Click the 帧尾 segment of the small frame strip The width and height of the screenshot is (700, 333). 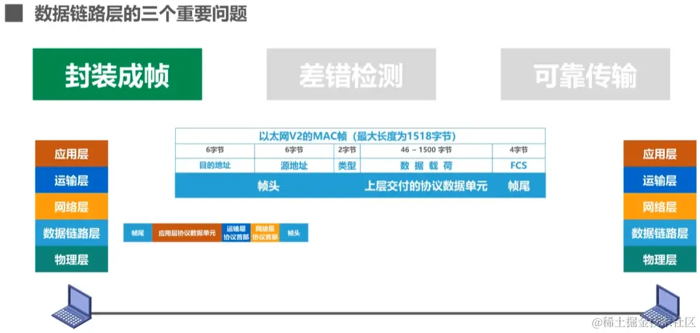tap(137, 233)
